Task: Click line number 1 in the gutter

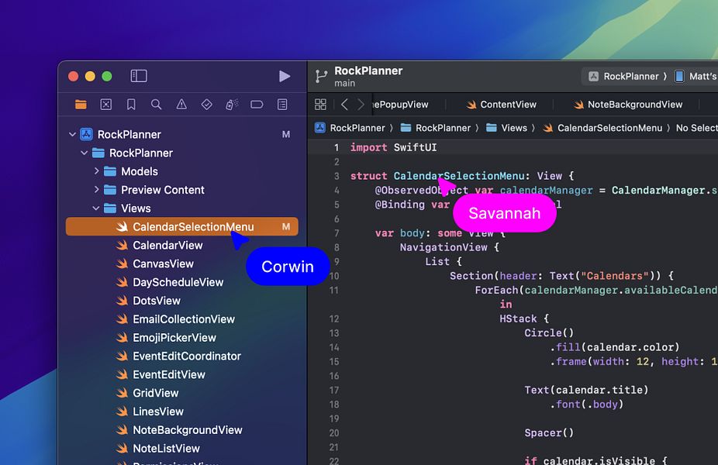Action: (x=336, y=147)
